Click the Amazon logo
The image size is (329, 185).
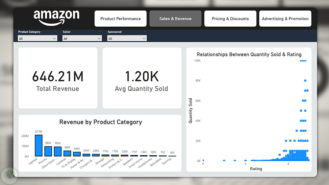(56, 17)
